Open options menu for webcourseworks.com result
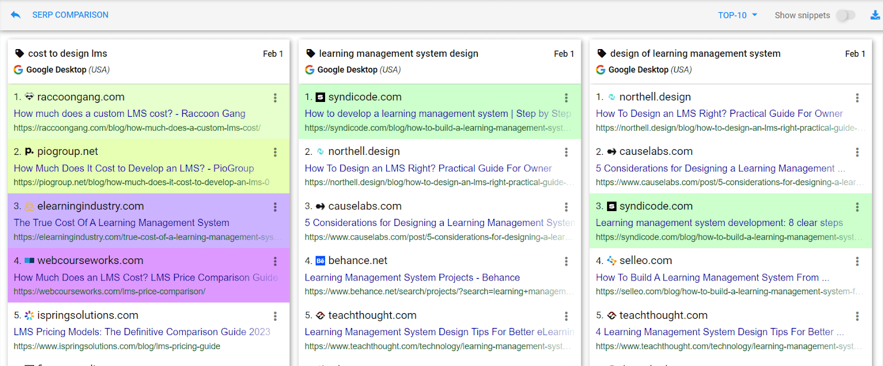 [x=275, y=261]
